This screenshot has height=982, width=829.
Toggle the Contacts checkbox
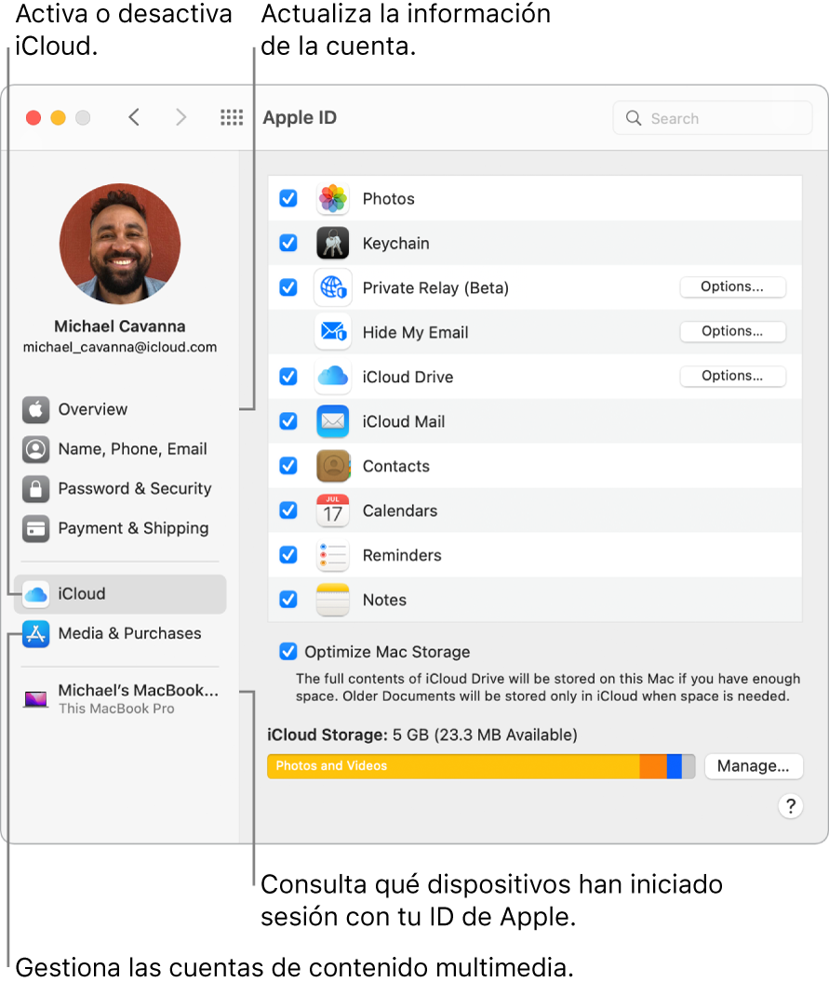(288, 466)
